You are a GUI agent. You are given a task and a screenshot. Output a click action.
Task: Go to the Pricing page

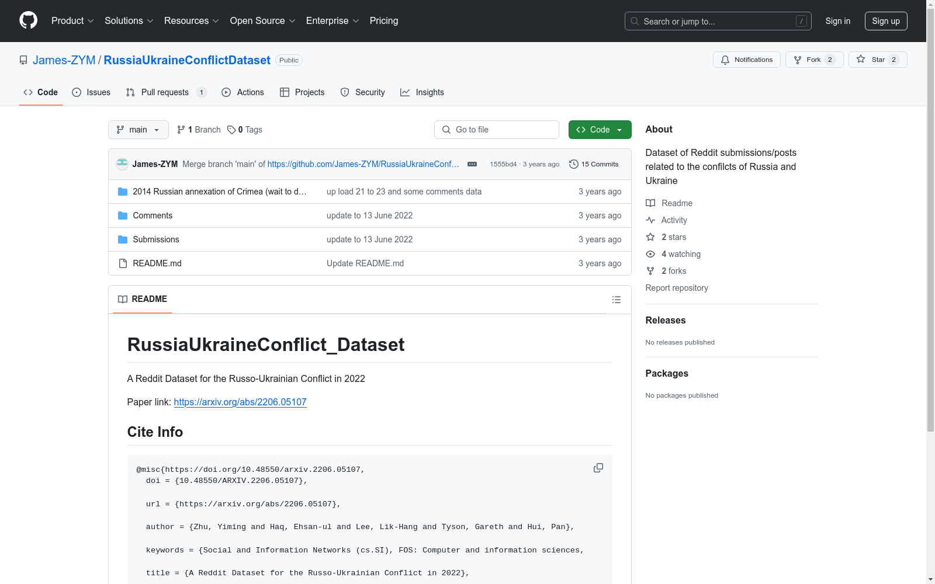[384, 20]
